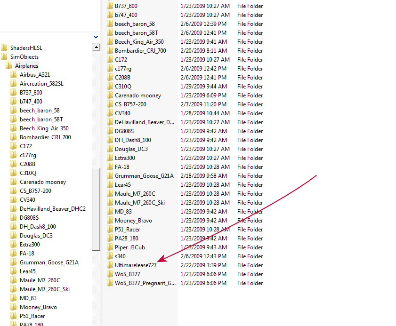Click the folder icon beside SimObjects in tree
Viewport: 396px width, 326px height.
[4, 56]
